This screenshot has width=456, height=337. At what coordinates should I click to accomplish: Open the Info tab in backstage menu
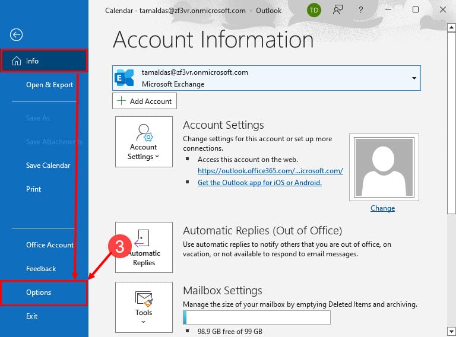[x=44, y=61]
